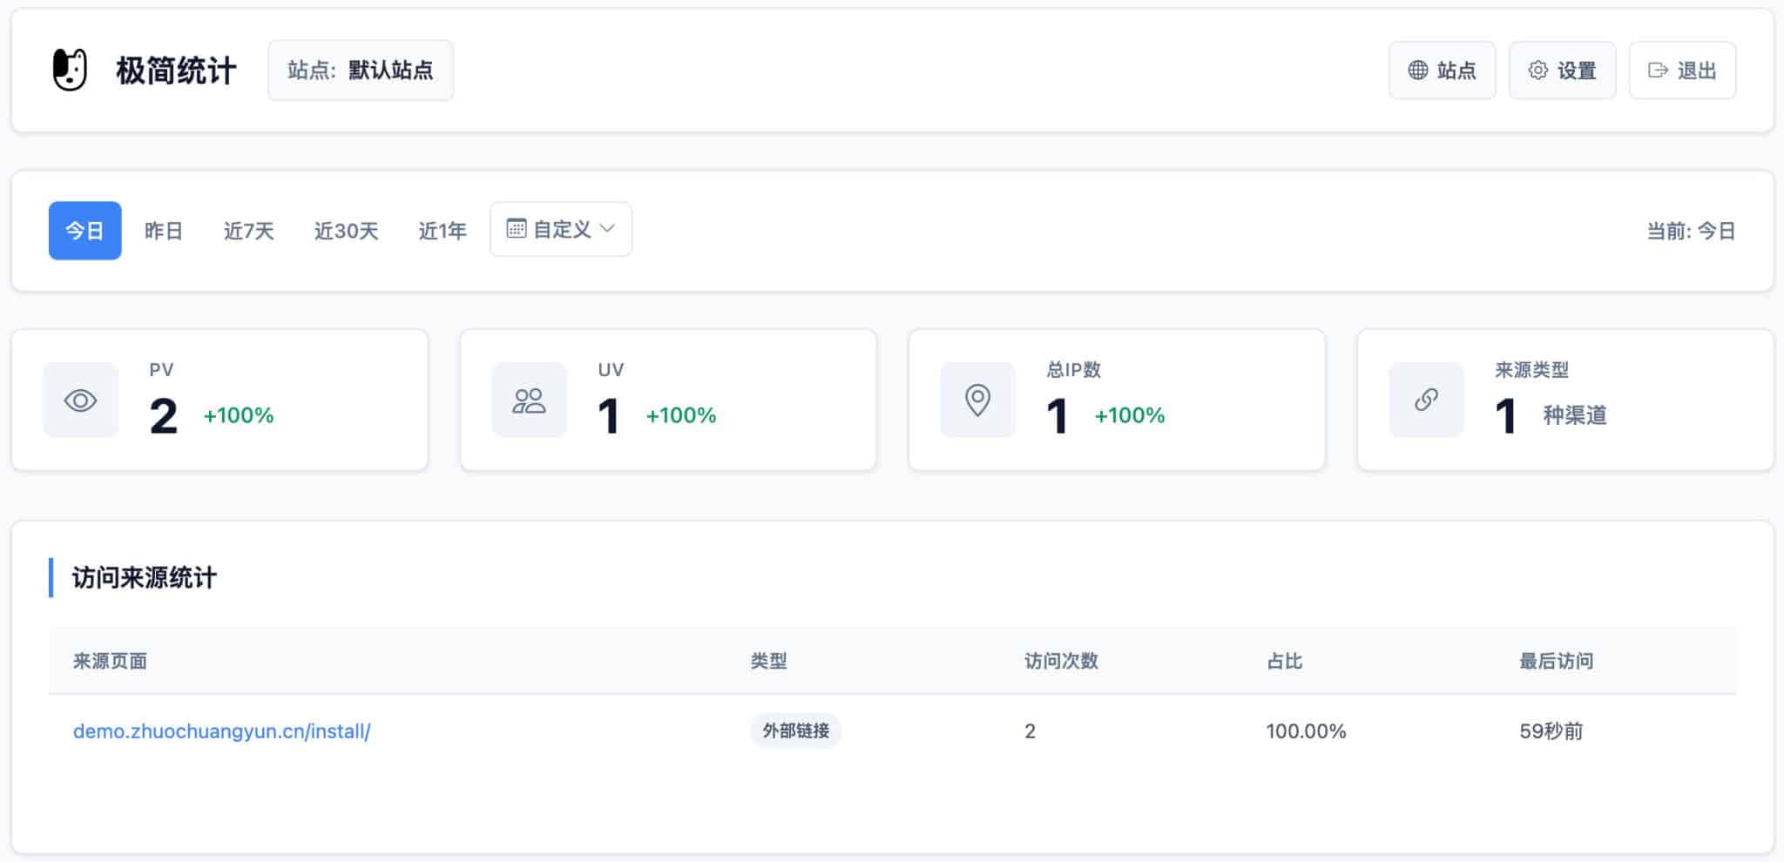Image resolution: width=1784 pixels, height=862 pixels.
Task: Click the logout arrow icon on 退出
Action: 1659,71
